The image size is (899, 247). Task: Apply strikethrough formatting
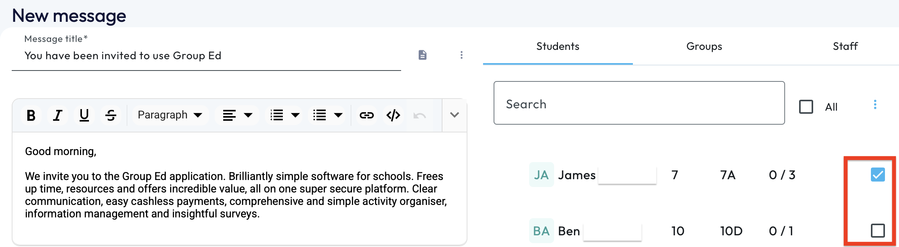(x=111, y=115)
